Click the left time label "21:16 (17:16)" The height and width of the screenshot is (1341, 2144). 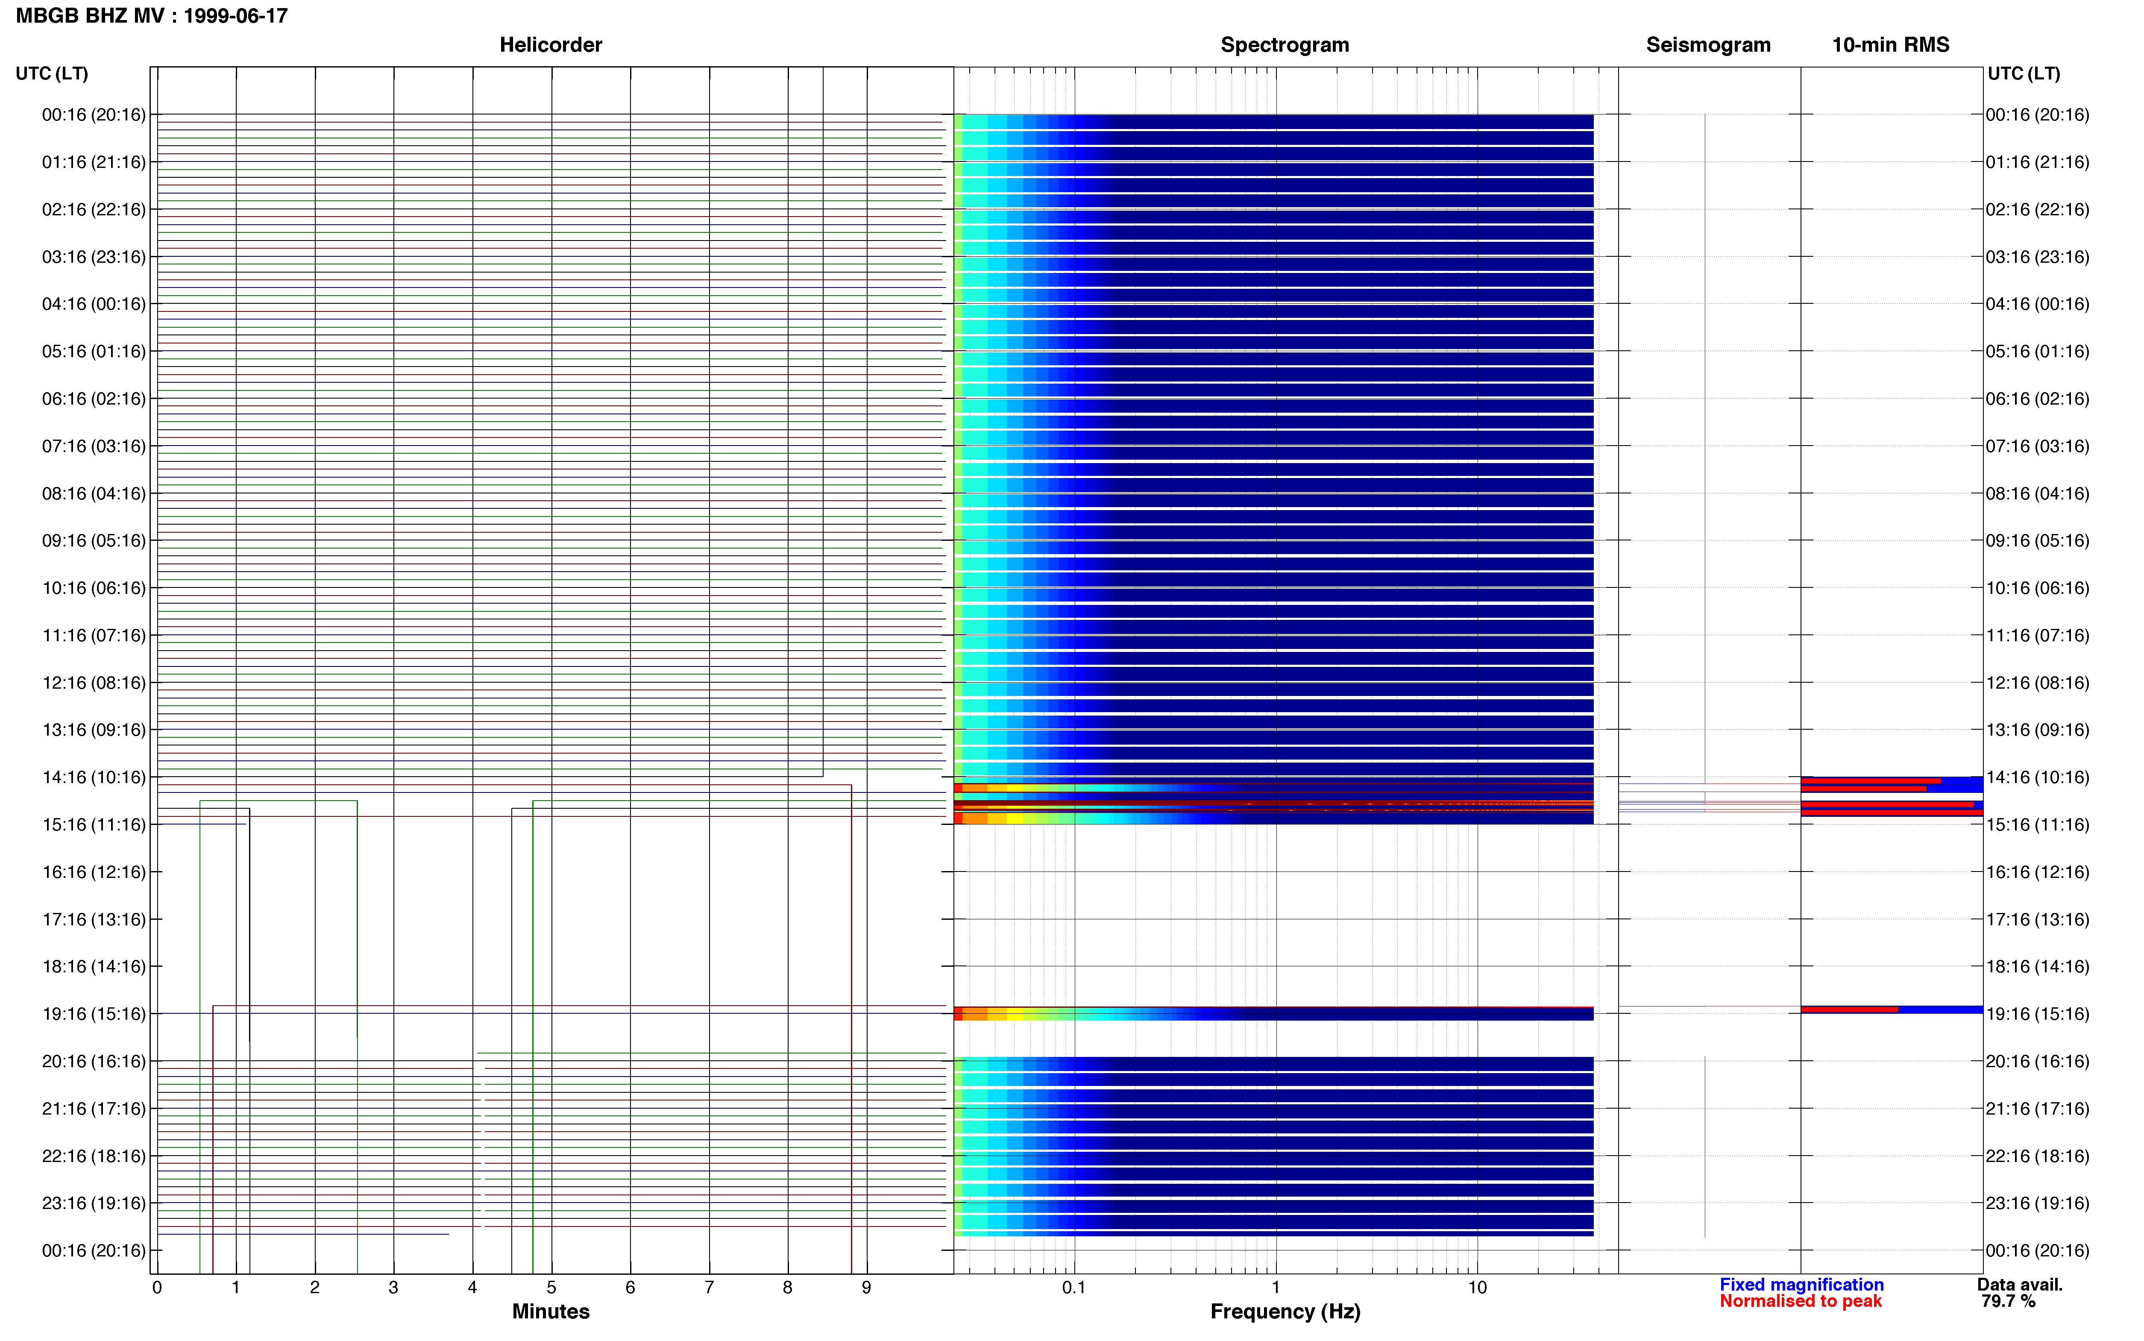[x=94, y=1109]
